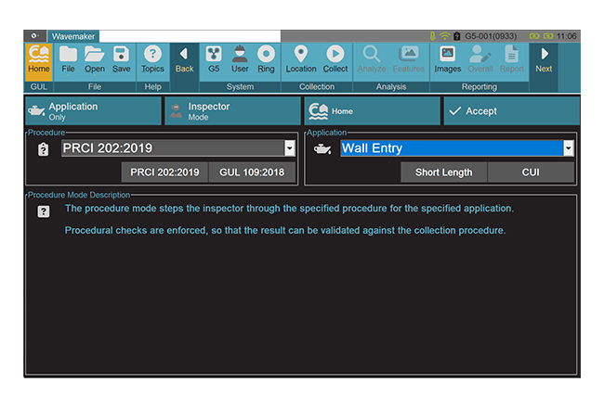This screenshot has height=408, width=604.
Task: Click the large Home button
Action: click(372, 111)
